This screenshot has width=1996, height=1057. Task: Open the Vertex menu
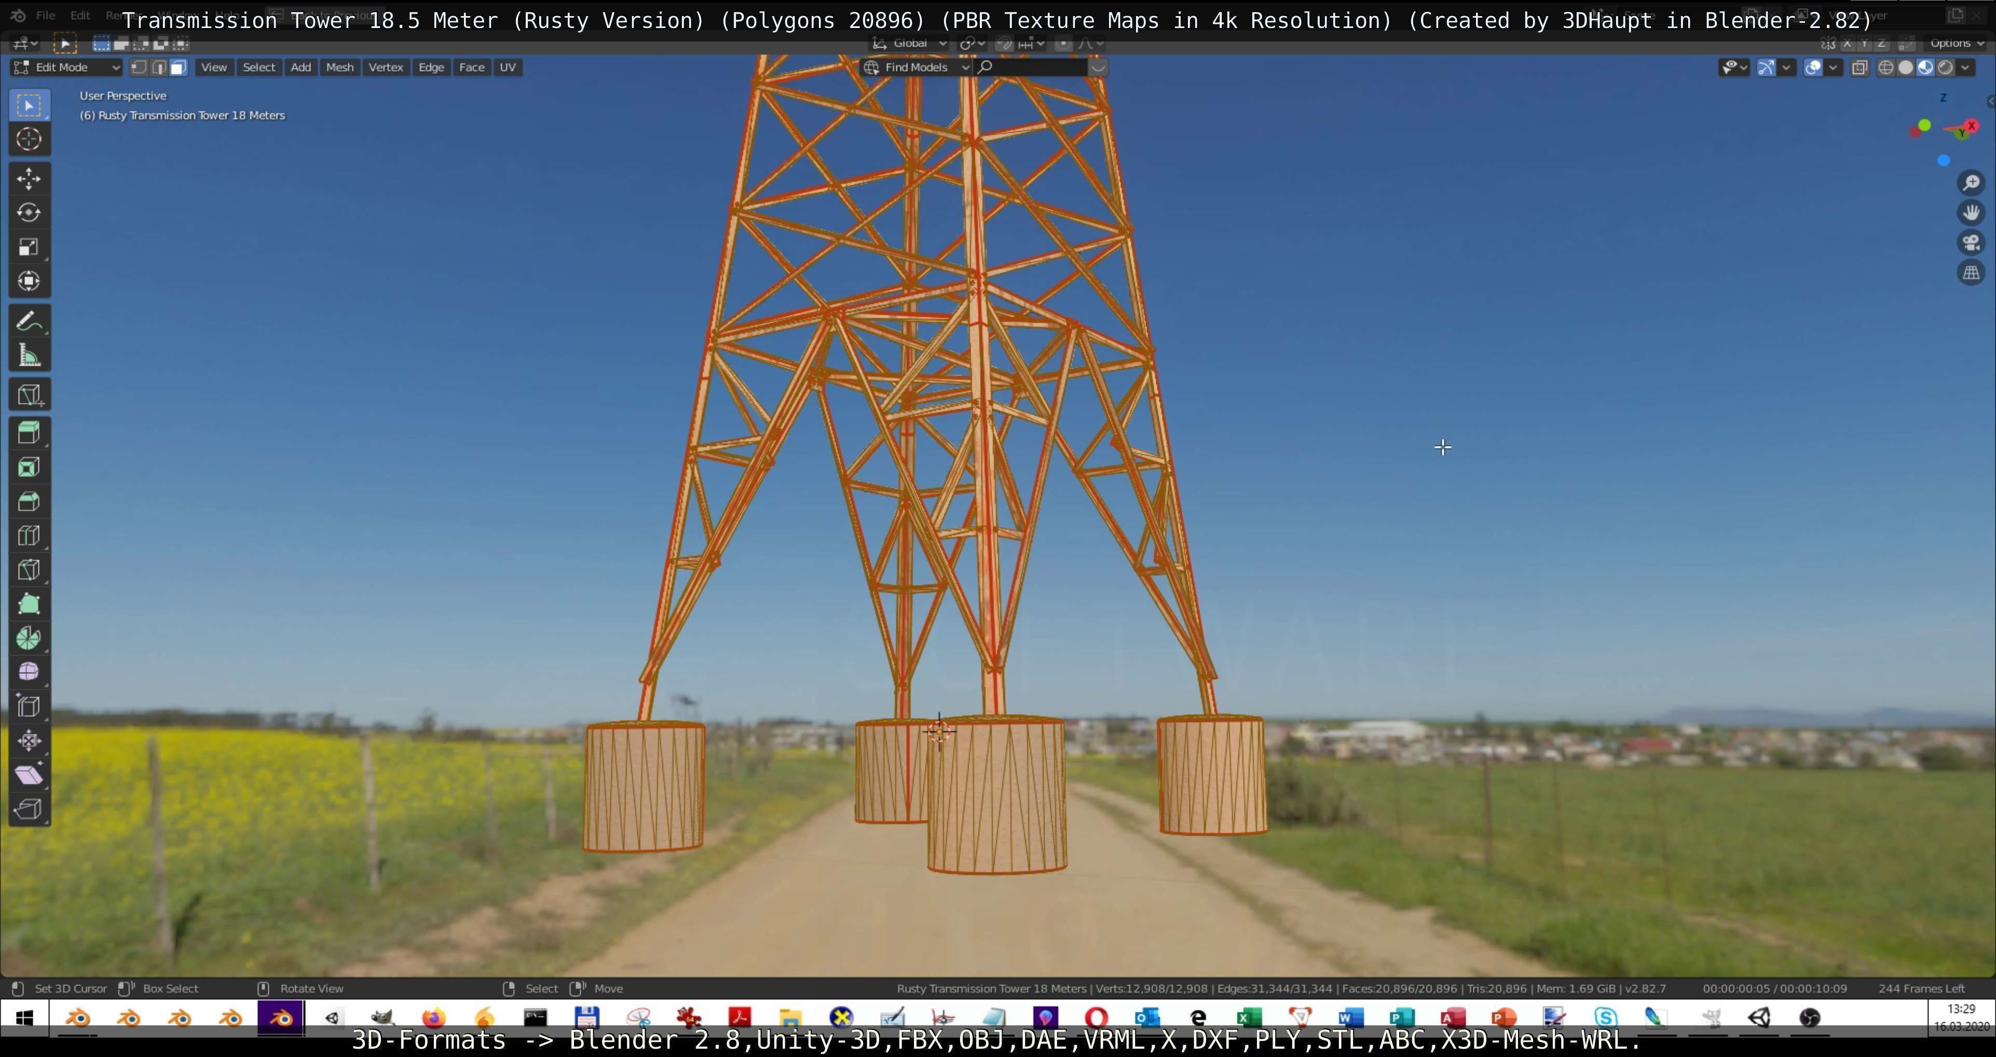(x=386, y=67)
